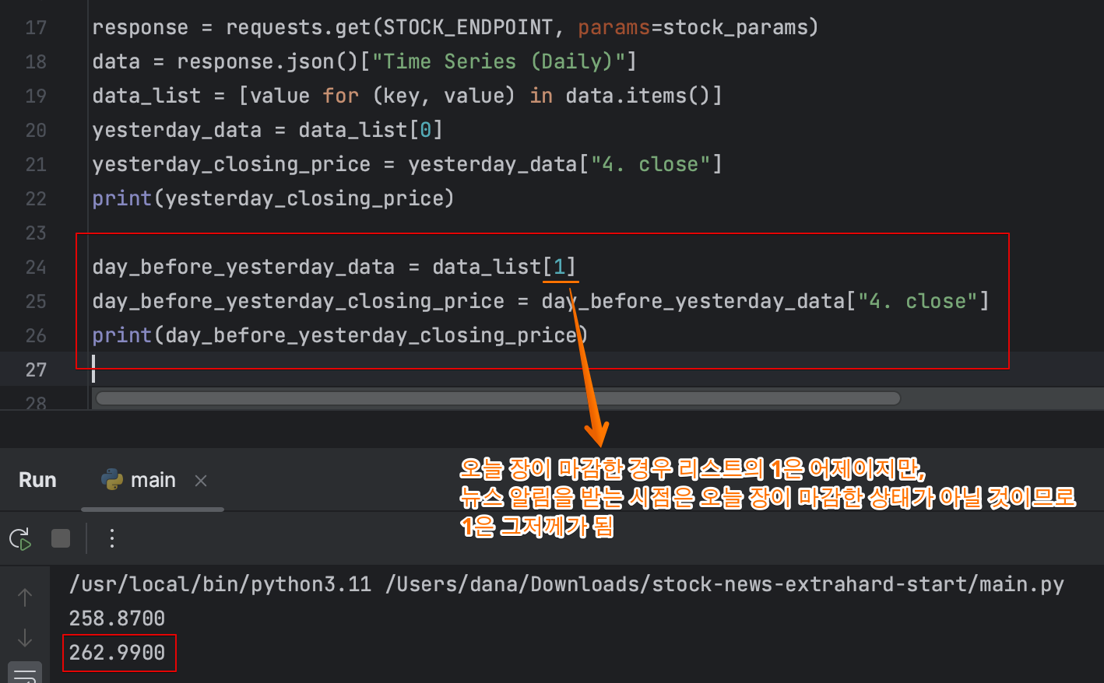This screenshot has height=683, width=1104.
Task: Close the main run tab
Action: point(201,481)
